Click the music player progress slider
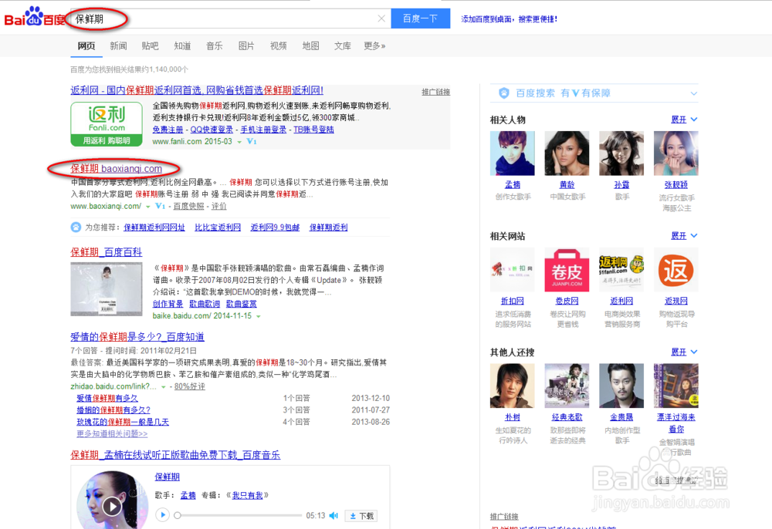 (239, 515)
